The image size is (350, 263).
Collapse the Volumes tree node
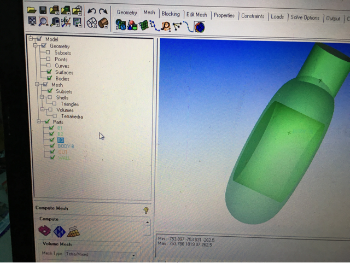point(43,109)
